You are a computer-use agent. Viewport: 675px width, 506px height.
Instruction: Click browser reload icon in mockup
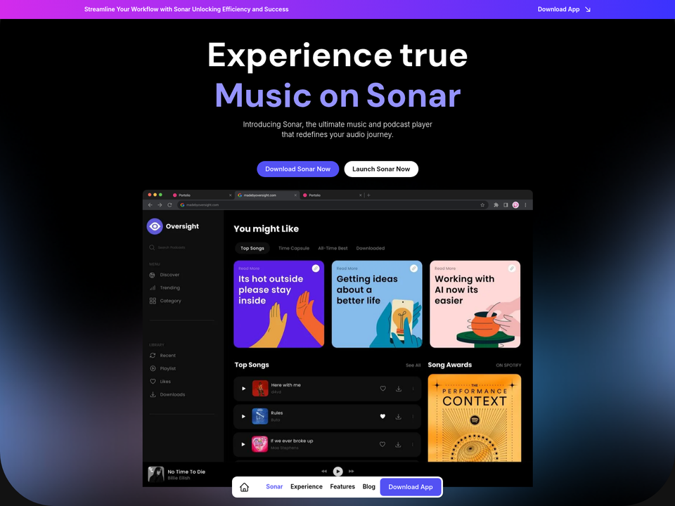pos(169,205)
